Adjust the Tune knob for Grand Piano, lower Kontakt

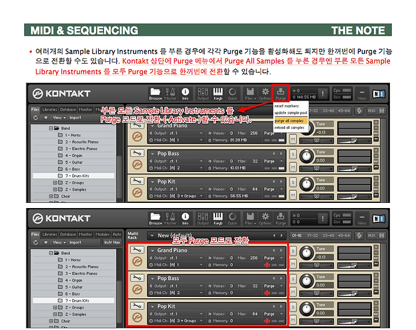(x=306, y=252)
